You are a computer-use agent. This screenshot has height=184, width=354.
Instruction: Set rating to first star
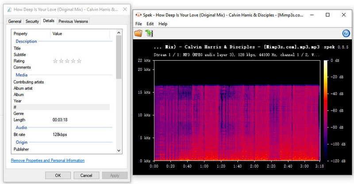pos(55,61)
